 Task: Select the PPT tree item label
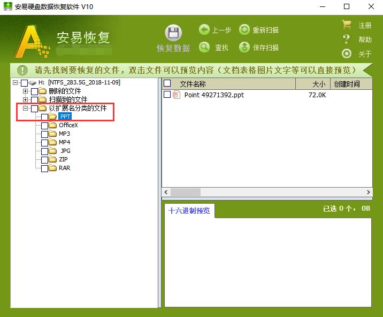(65, 117)
